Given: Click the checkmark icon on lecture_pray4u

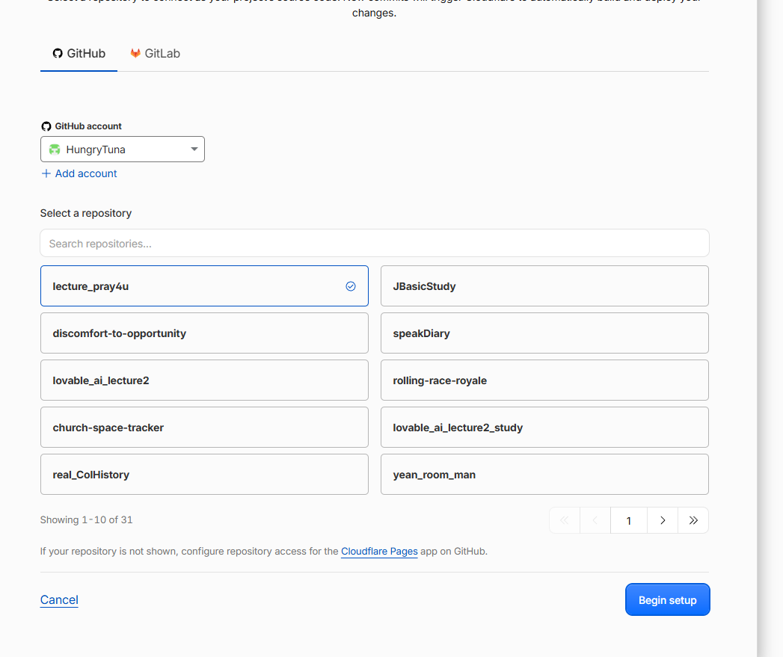Looking at the screenshot, I should (x=351, y=286).
